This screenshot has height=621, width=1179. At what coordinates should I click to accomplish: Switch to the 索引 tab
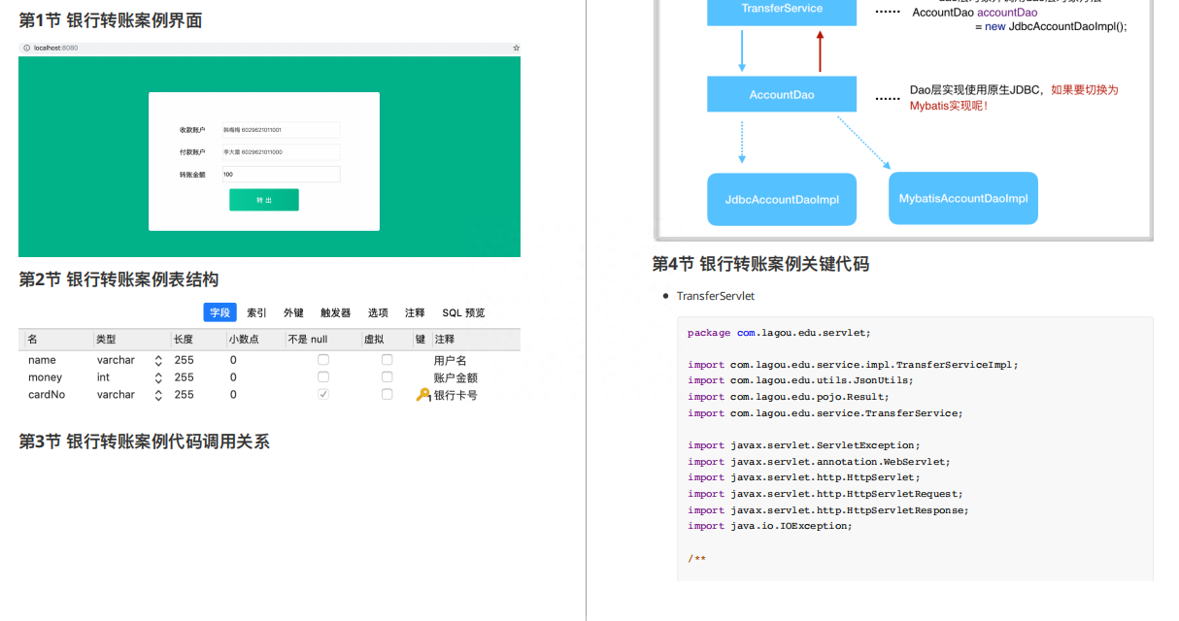(x=255, y=312)
